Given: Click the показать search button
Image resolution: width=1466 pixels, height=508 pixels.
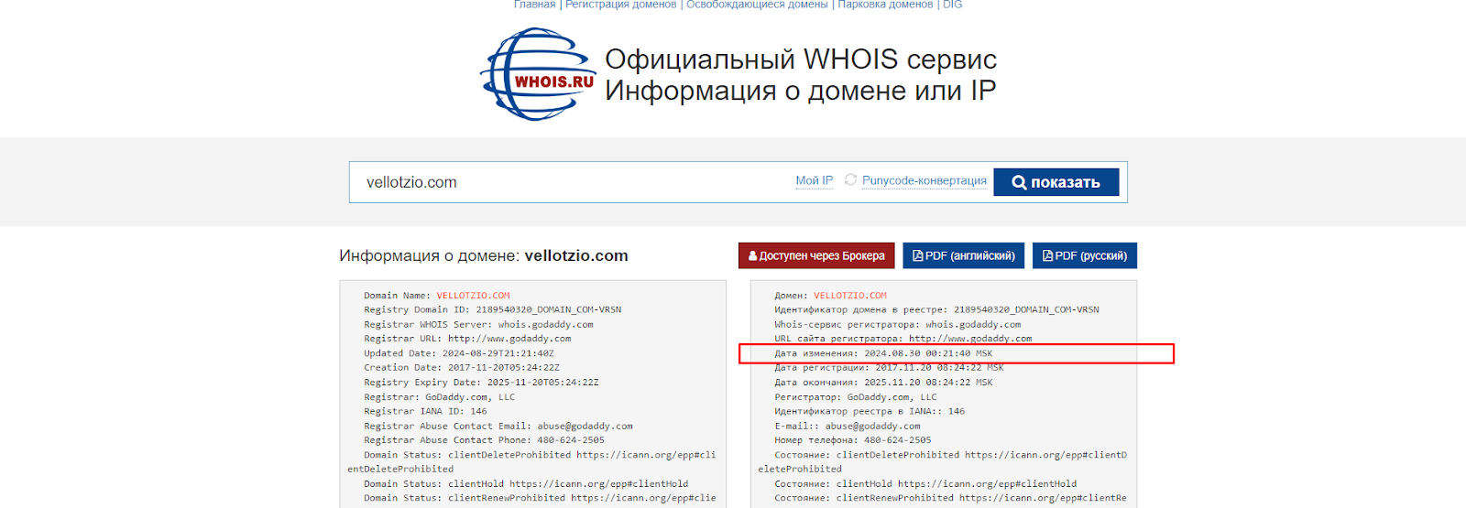Looking at the screenshot, I should click(x=1056, y=182).
